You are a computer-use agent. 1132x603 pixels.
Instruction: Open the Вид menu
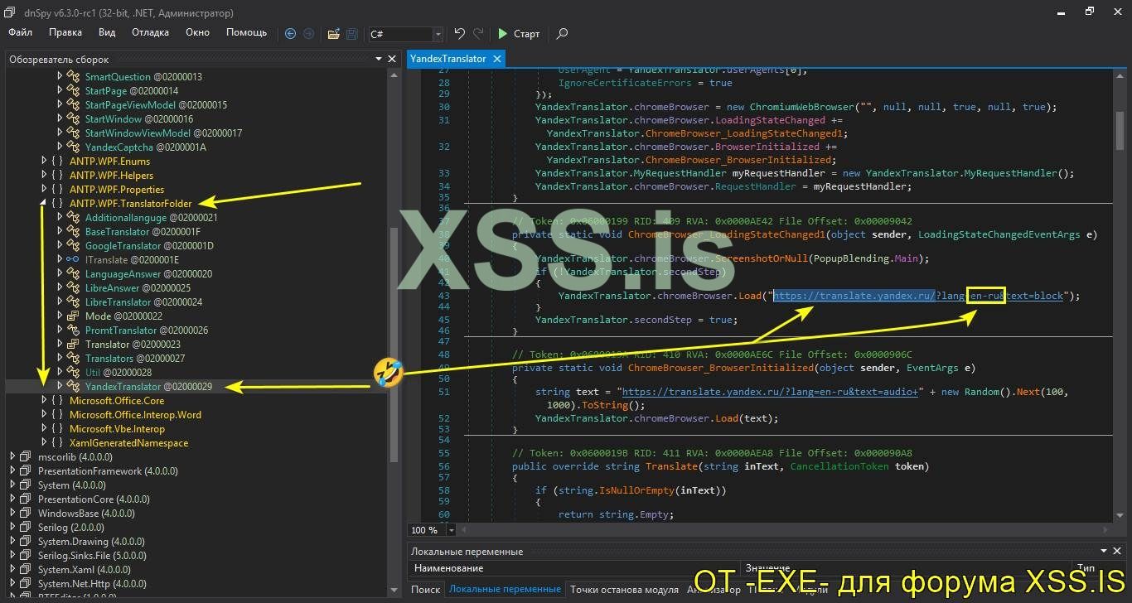[107, 32]
